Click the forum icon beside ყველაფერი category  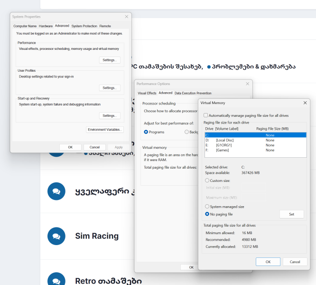[x=56, y=191]
